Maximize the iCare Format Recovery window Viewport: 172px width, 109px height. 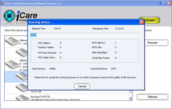coord(164,3)
